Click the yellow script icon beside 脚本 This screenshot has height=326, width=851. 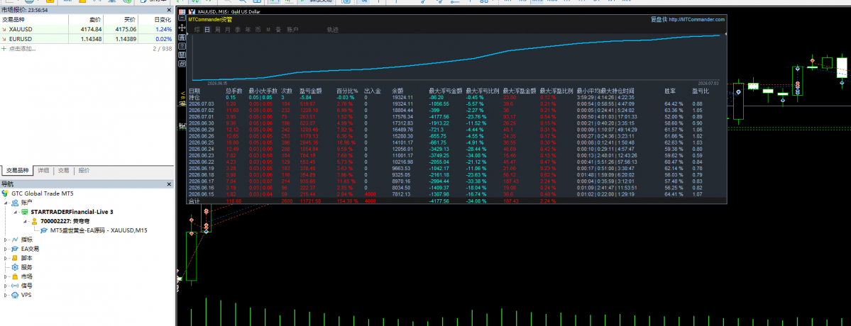[x=15, y=258]
